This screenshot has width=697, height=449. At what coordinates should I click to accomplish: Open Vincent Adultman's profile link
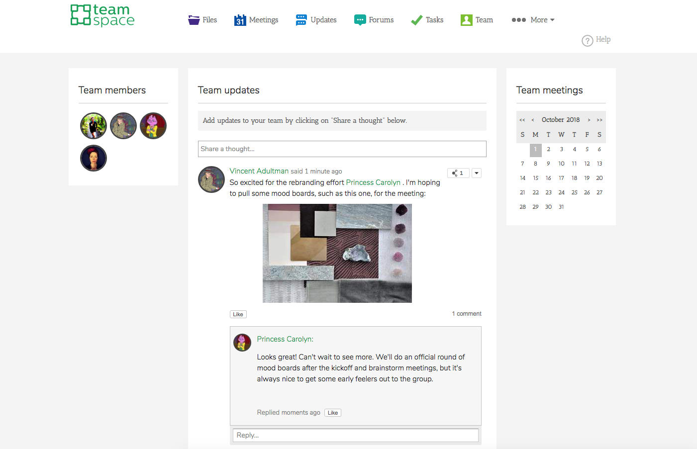coord(259,171)
